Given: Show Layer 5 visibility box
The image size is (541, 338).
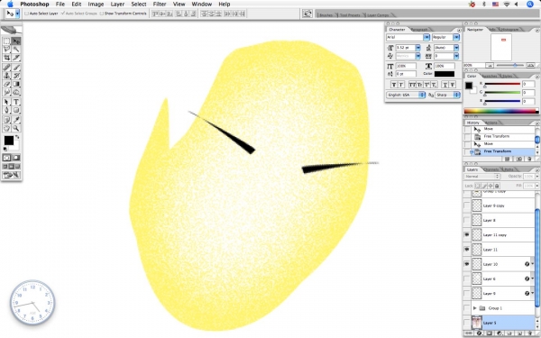Looking at the screenshot, I should pyautogui.click(x=467, y=323).
